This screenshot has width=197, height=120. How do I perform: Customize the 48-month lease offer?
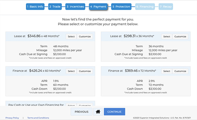pyautogui.click(x=85, y=37)
